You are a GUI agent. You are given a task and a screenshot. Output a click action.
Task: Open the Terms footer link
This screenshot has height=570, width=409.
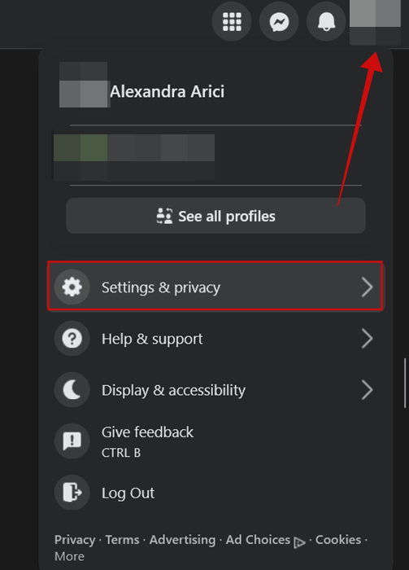122,540
